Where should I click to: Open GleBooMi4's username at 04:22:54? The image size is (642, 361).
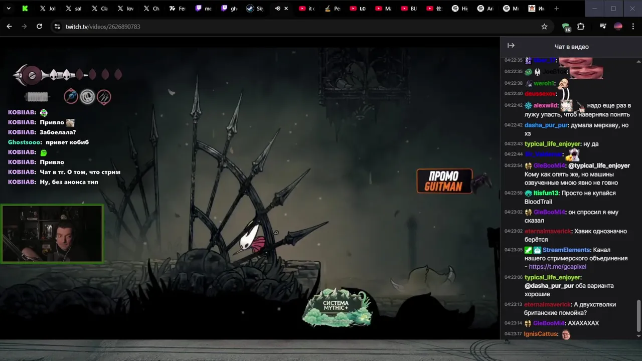[x=549, y=165]
